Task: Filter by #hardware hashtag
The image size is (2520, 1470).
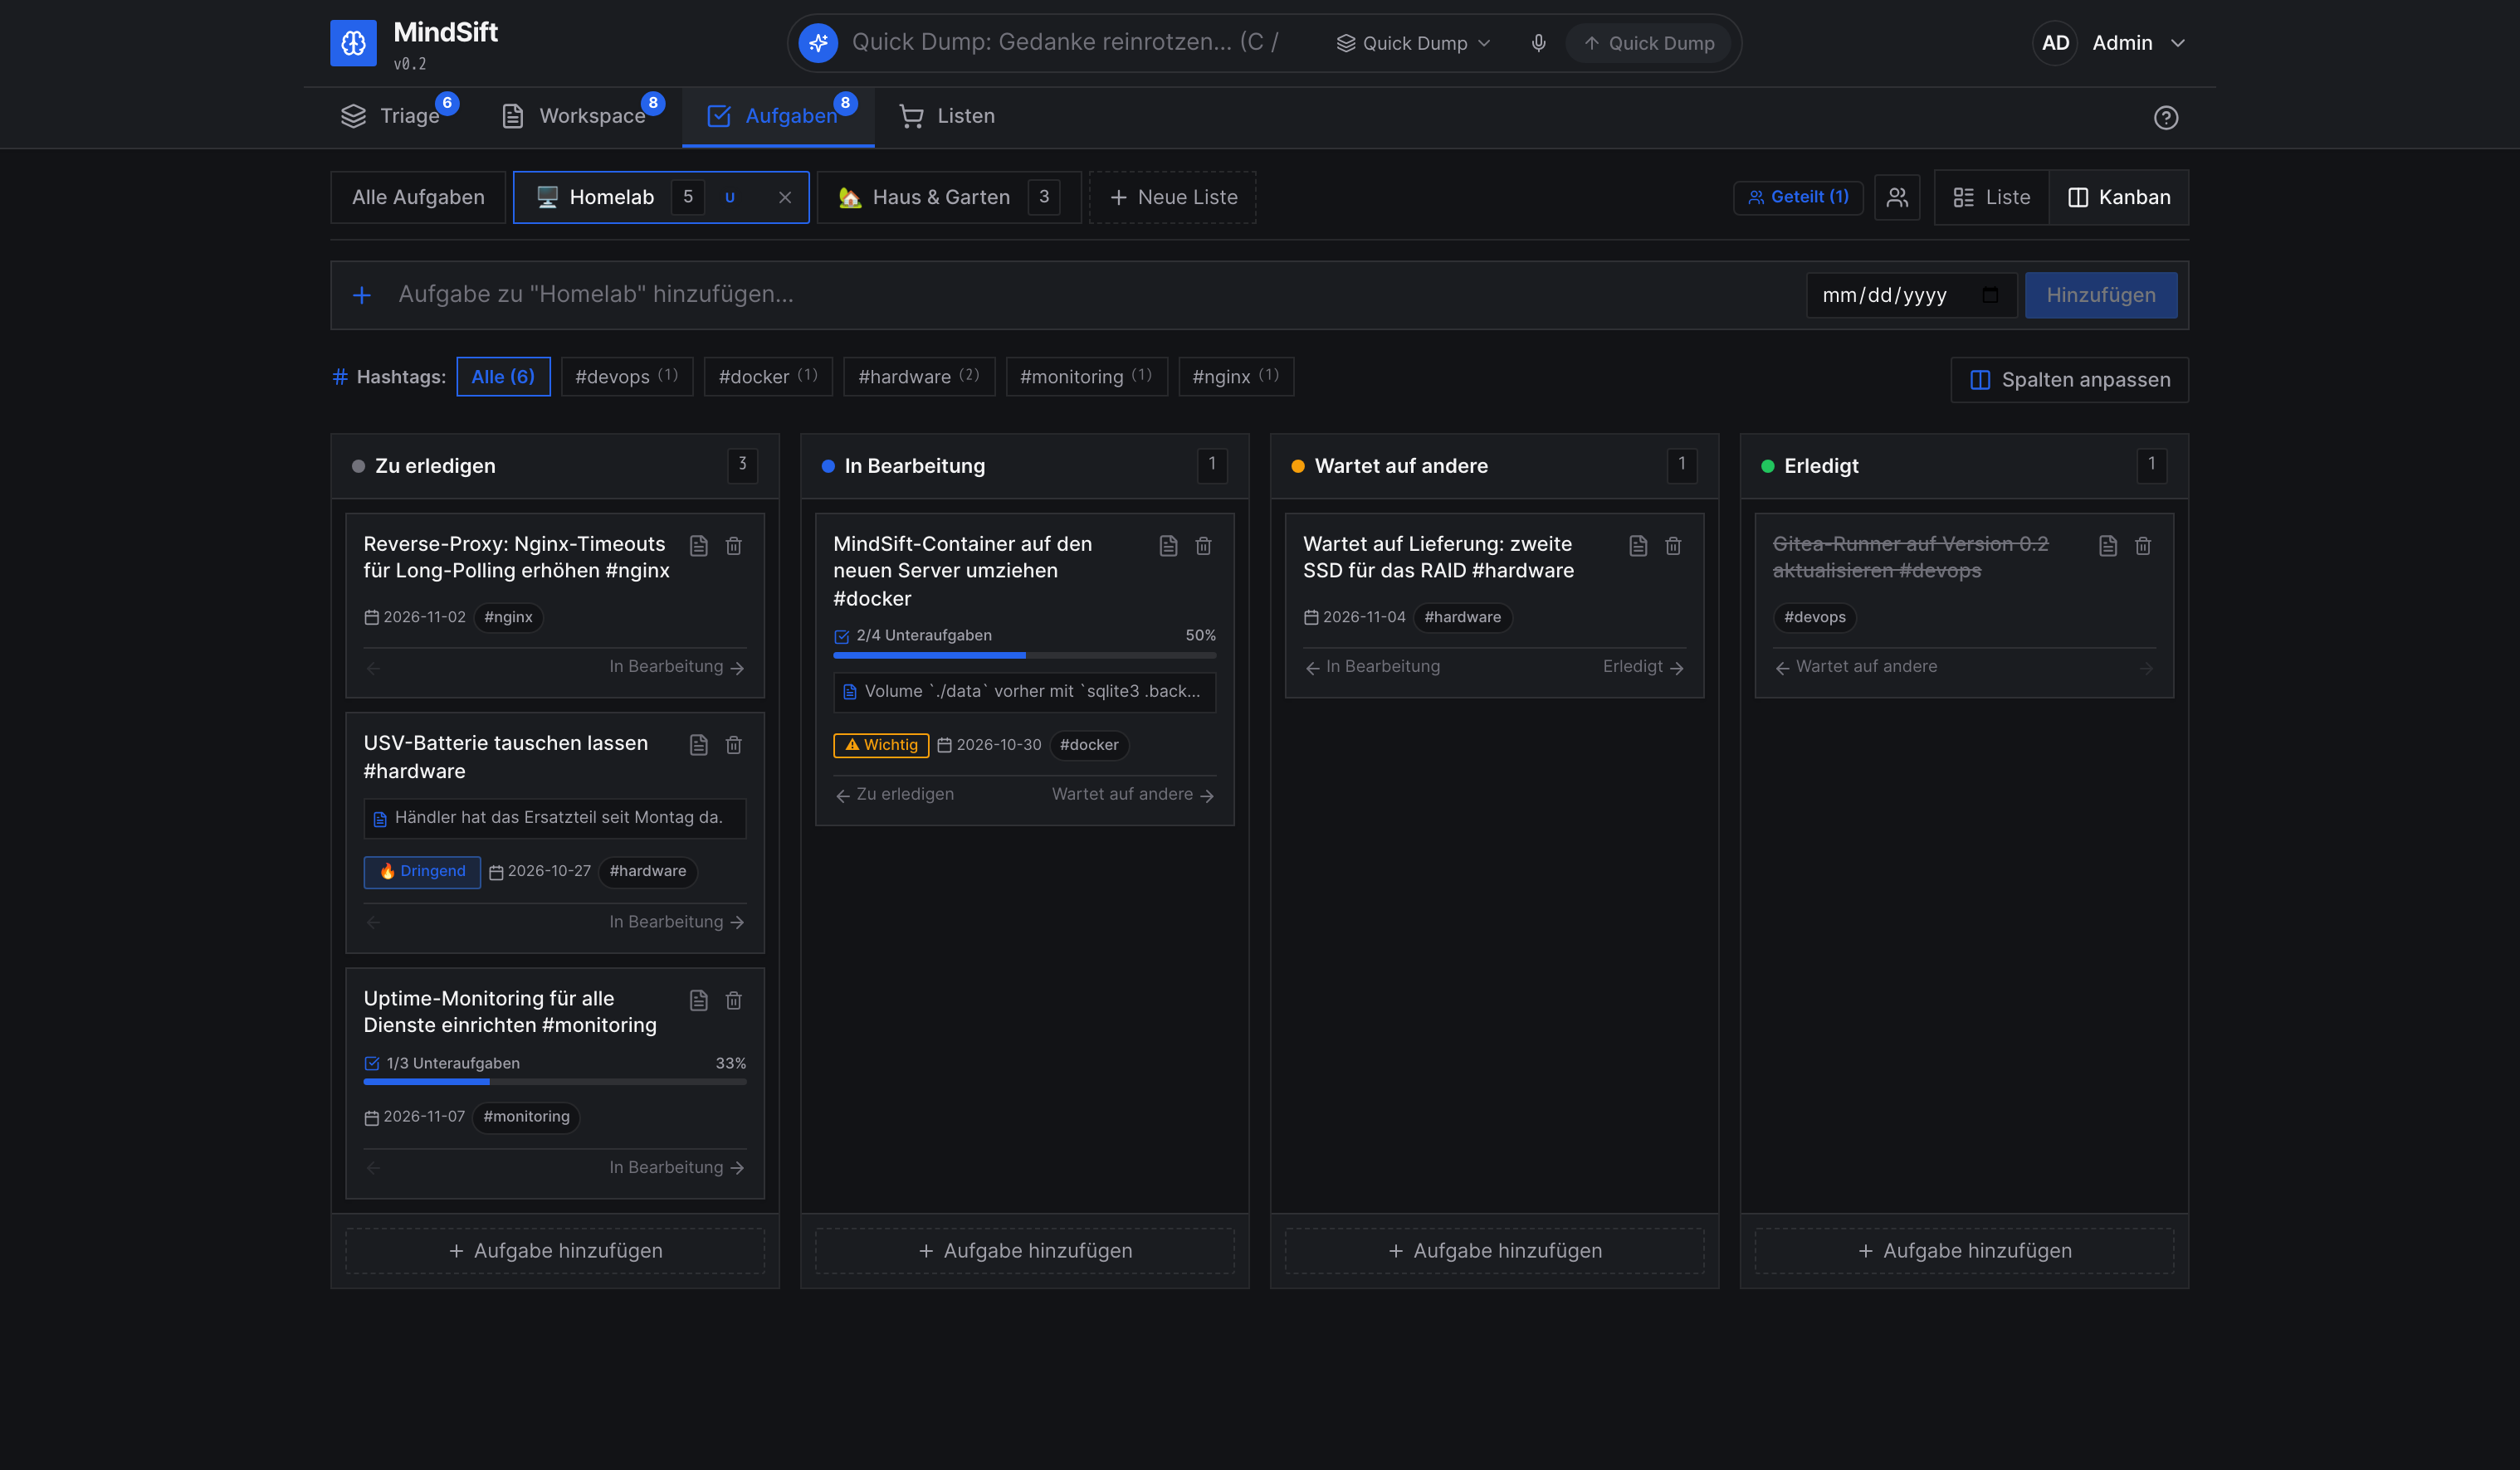Action: pyautogui.click(x=918, y=377)
